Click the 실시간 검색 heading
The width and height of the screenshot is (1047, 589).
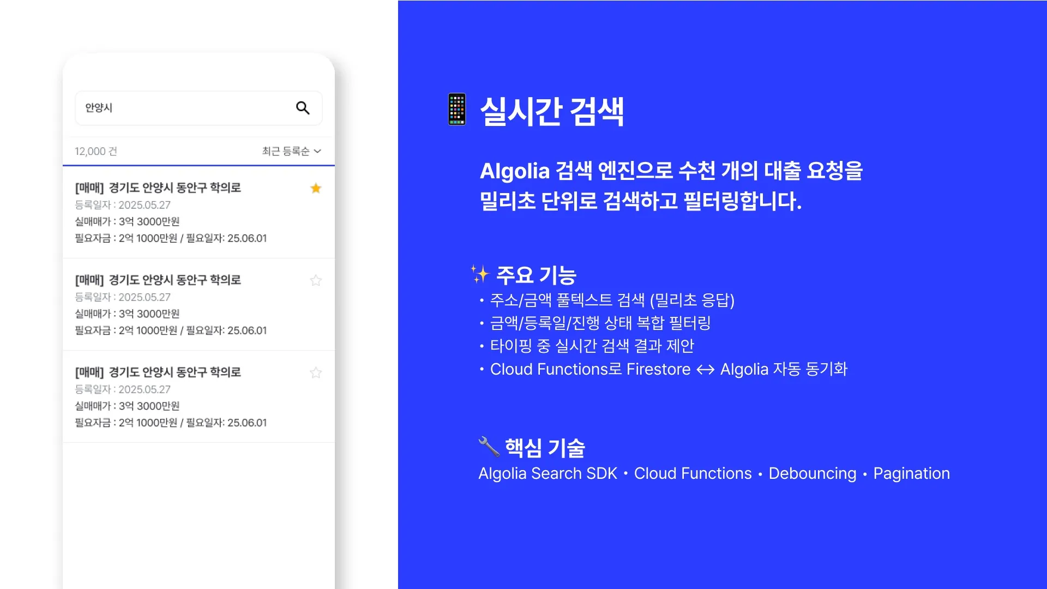point(552,111)
